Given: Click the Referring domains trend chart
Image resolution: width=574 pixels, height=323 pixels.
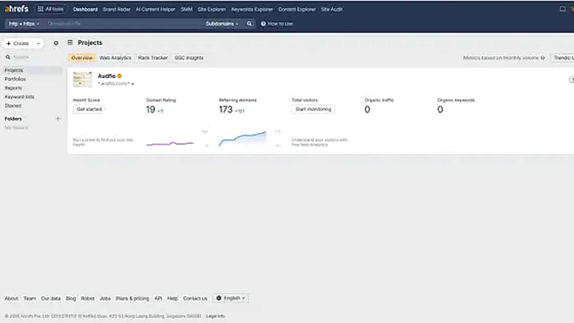Looking at the screenshot, I should tap(243, 138).
